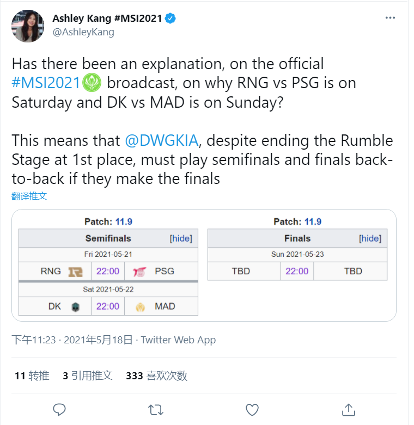The width and height of the screenshot is (414, 425).
Task: Open the share tweet icon
Action: [x=348, y=410]
